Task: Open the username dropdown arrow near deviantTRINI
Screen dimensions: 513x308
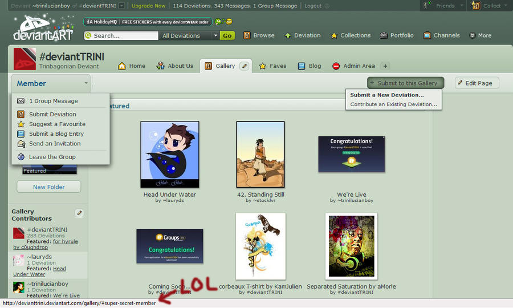Action: [121, 6]
